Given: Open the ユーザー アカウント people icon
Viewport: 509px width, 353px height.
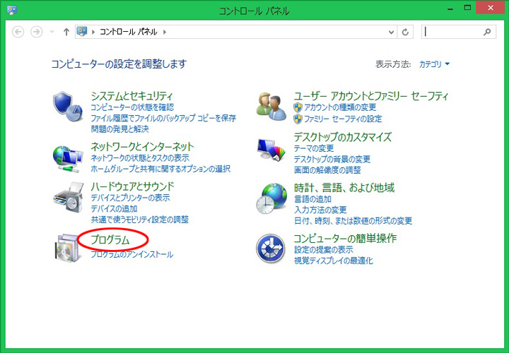Looking at the screenshot, I should [x=271, y=107].
